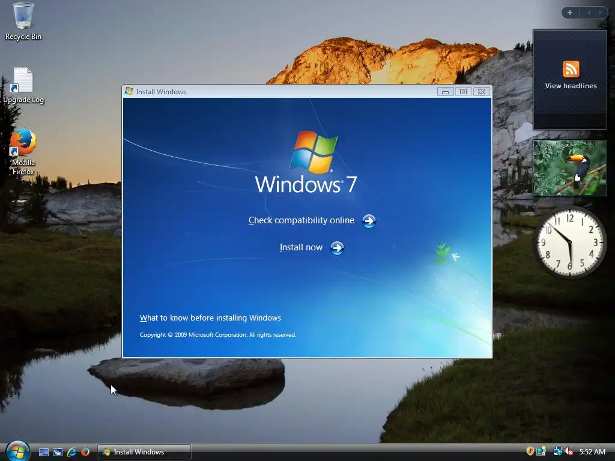
Task: Click the network connection tray icon
Action: click(x=557, y=451)
